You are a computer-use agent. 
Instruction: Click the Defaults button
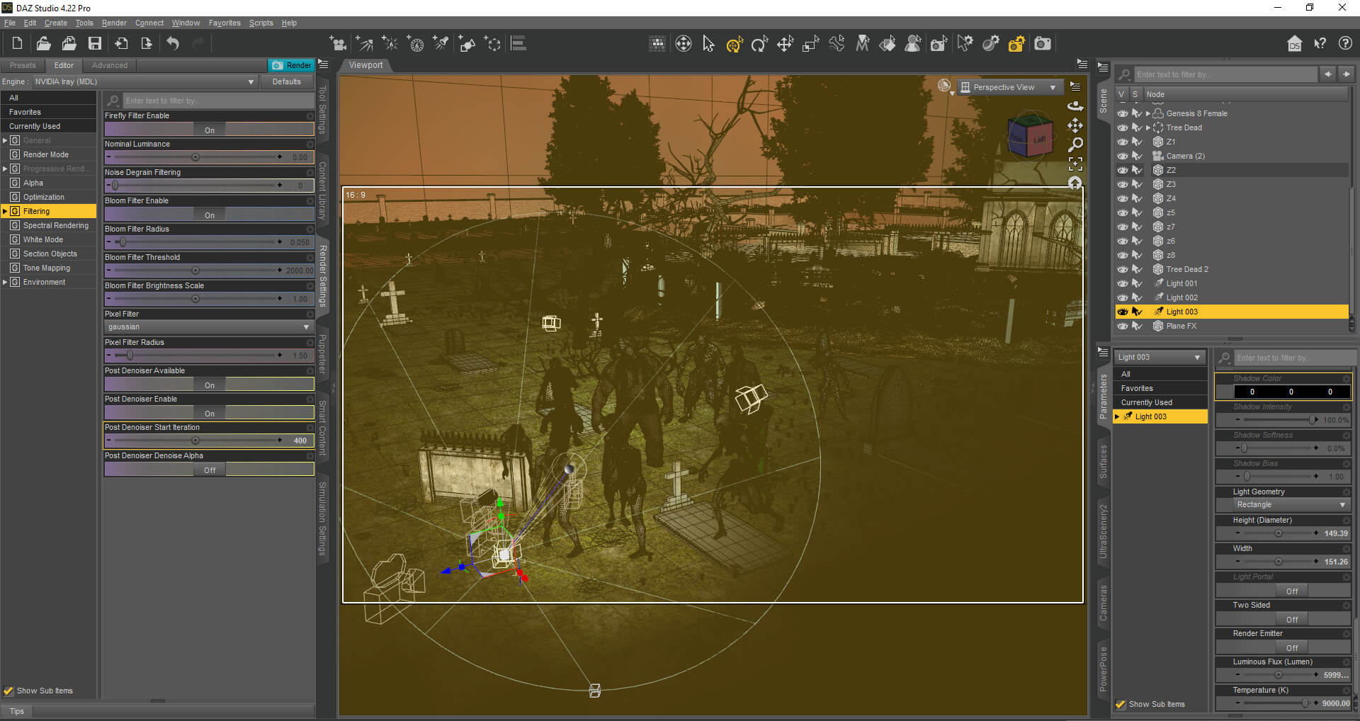(287, 81)
